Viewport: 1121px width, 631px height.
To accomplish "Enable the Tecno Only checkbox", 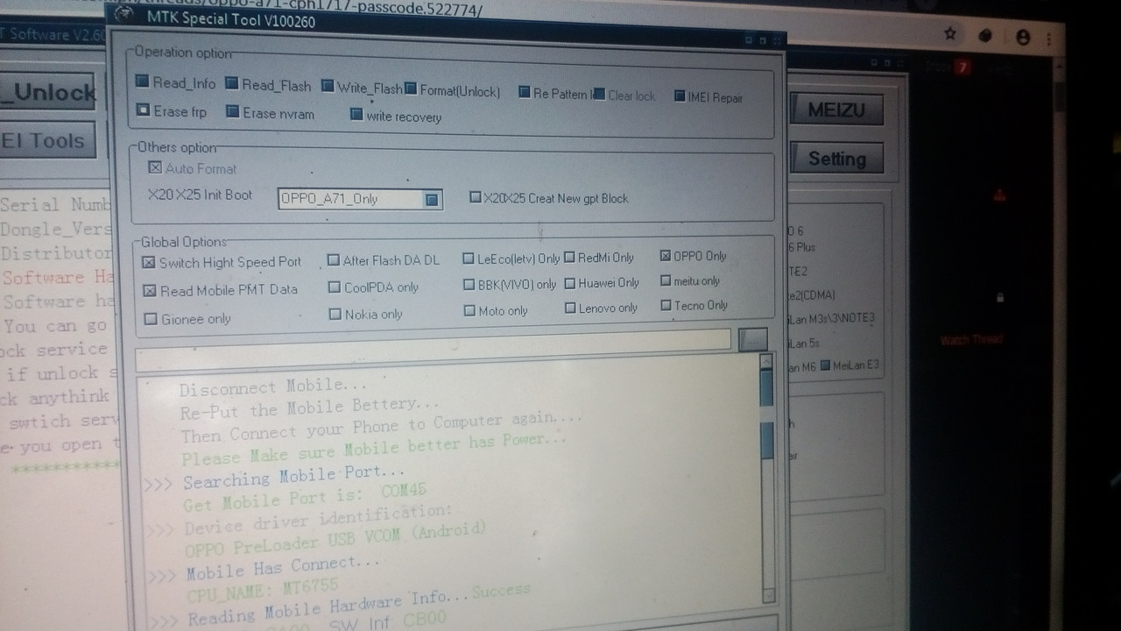I will [x=666, y=305].
